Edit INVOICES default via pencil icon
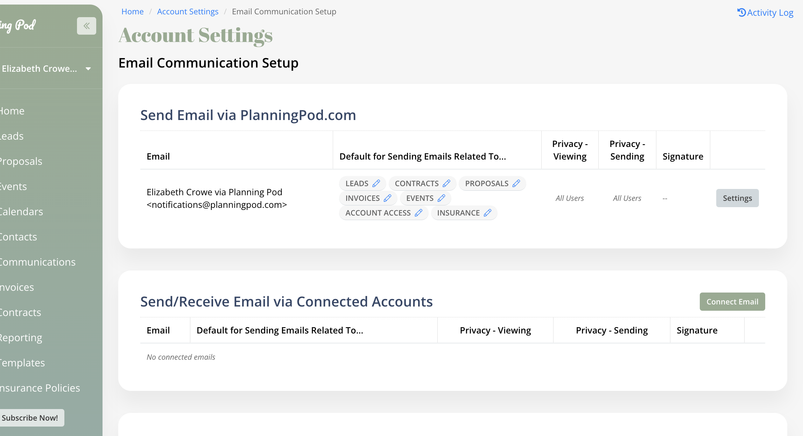 pyautogui.click(x=387, y=198)
